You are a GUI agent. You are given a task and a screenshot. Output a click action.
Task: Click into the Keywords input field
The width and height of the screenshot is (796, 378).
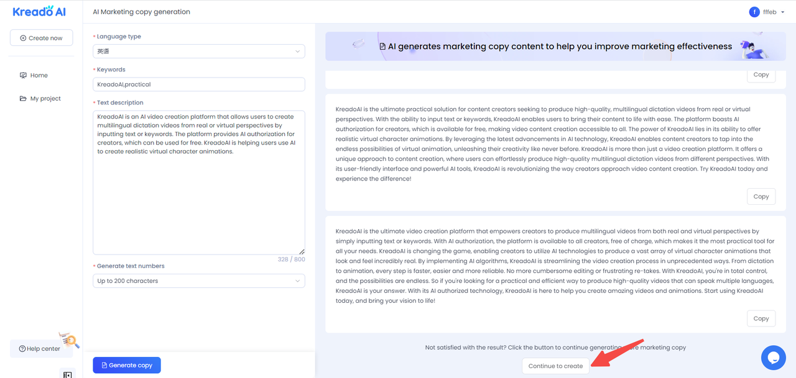pos(199,84)
